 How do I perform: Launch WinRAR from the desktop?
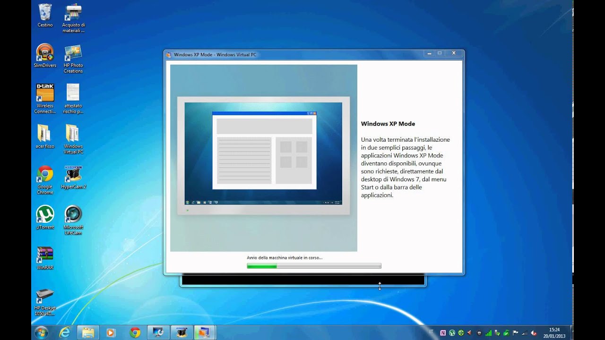45,258
